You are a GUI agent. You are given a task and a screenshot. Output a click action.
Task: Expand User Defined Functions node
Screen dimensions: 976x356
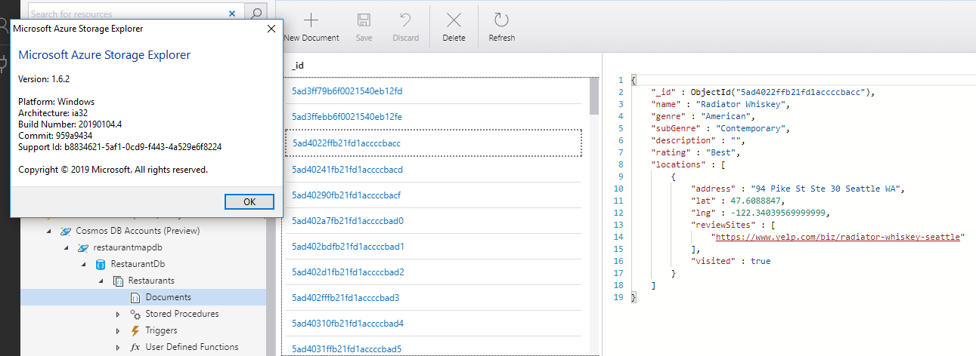(118, 347)
